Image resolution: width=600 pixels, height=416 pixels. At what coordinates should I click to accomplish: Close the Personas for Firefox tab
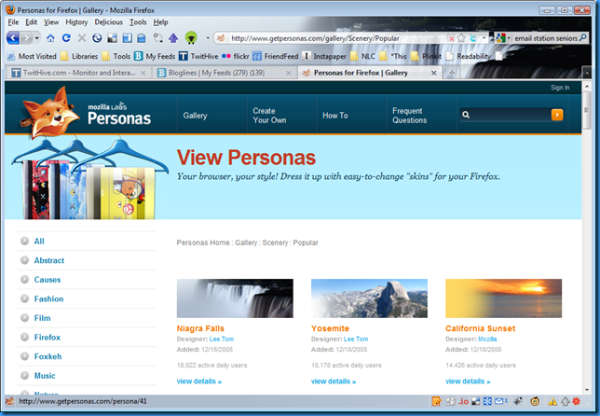click(x=433, y=73)
